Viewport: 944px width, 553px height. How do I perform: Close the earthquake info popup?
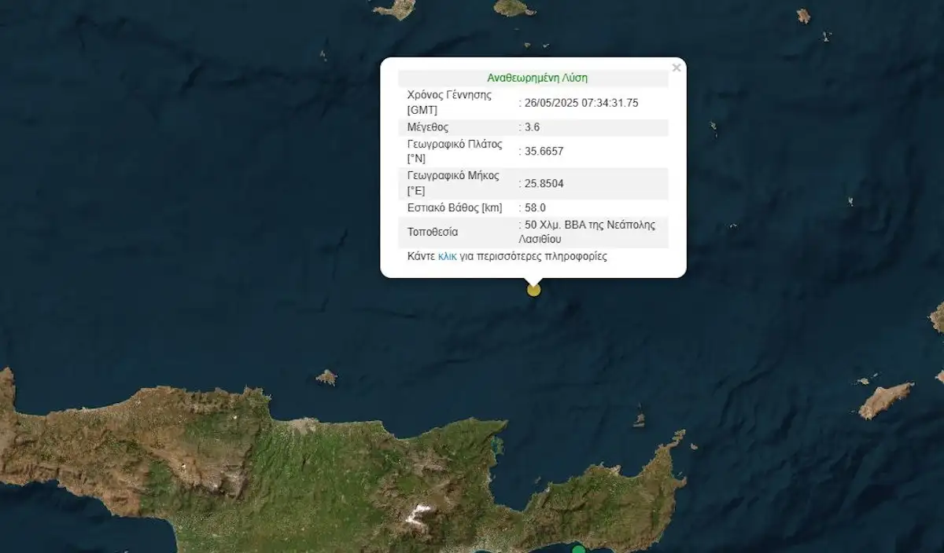pos(677,68)
